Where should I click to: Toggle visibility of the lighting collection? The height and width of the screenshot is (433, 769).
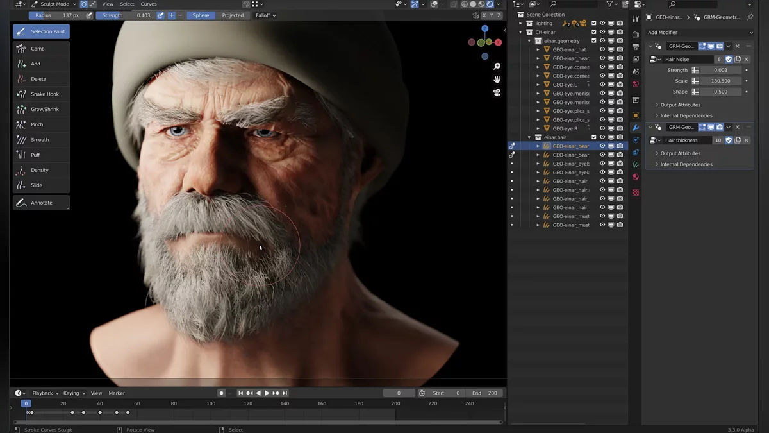[x=602, y=23]
